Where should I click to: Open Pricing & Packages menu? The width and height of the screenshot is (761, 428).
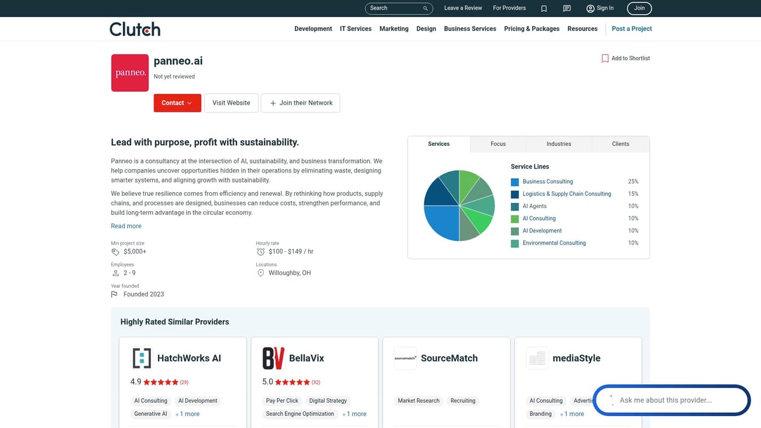(531, 29)
